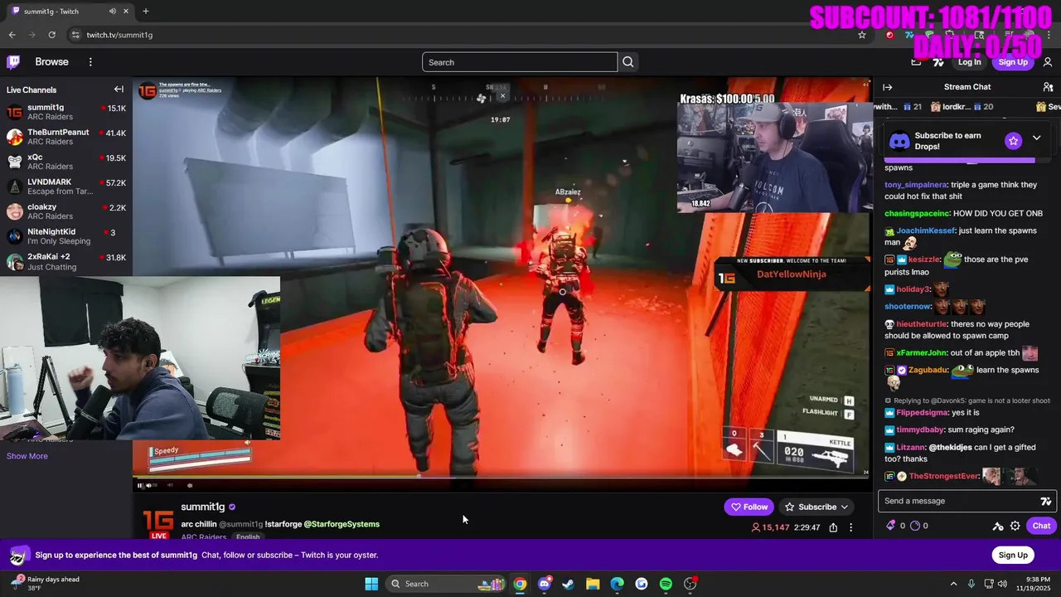Open chat moderation tools icon

[x=998, y=526]
